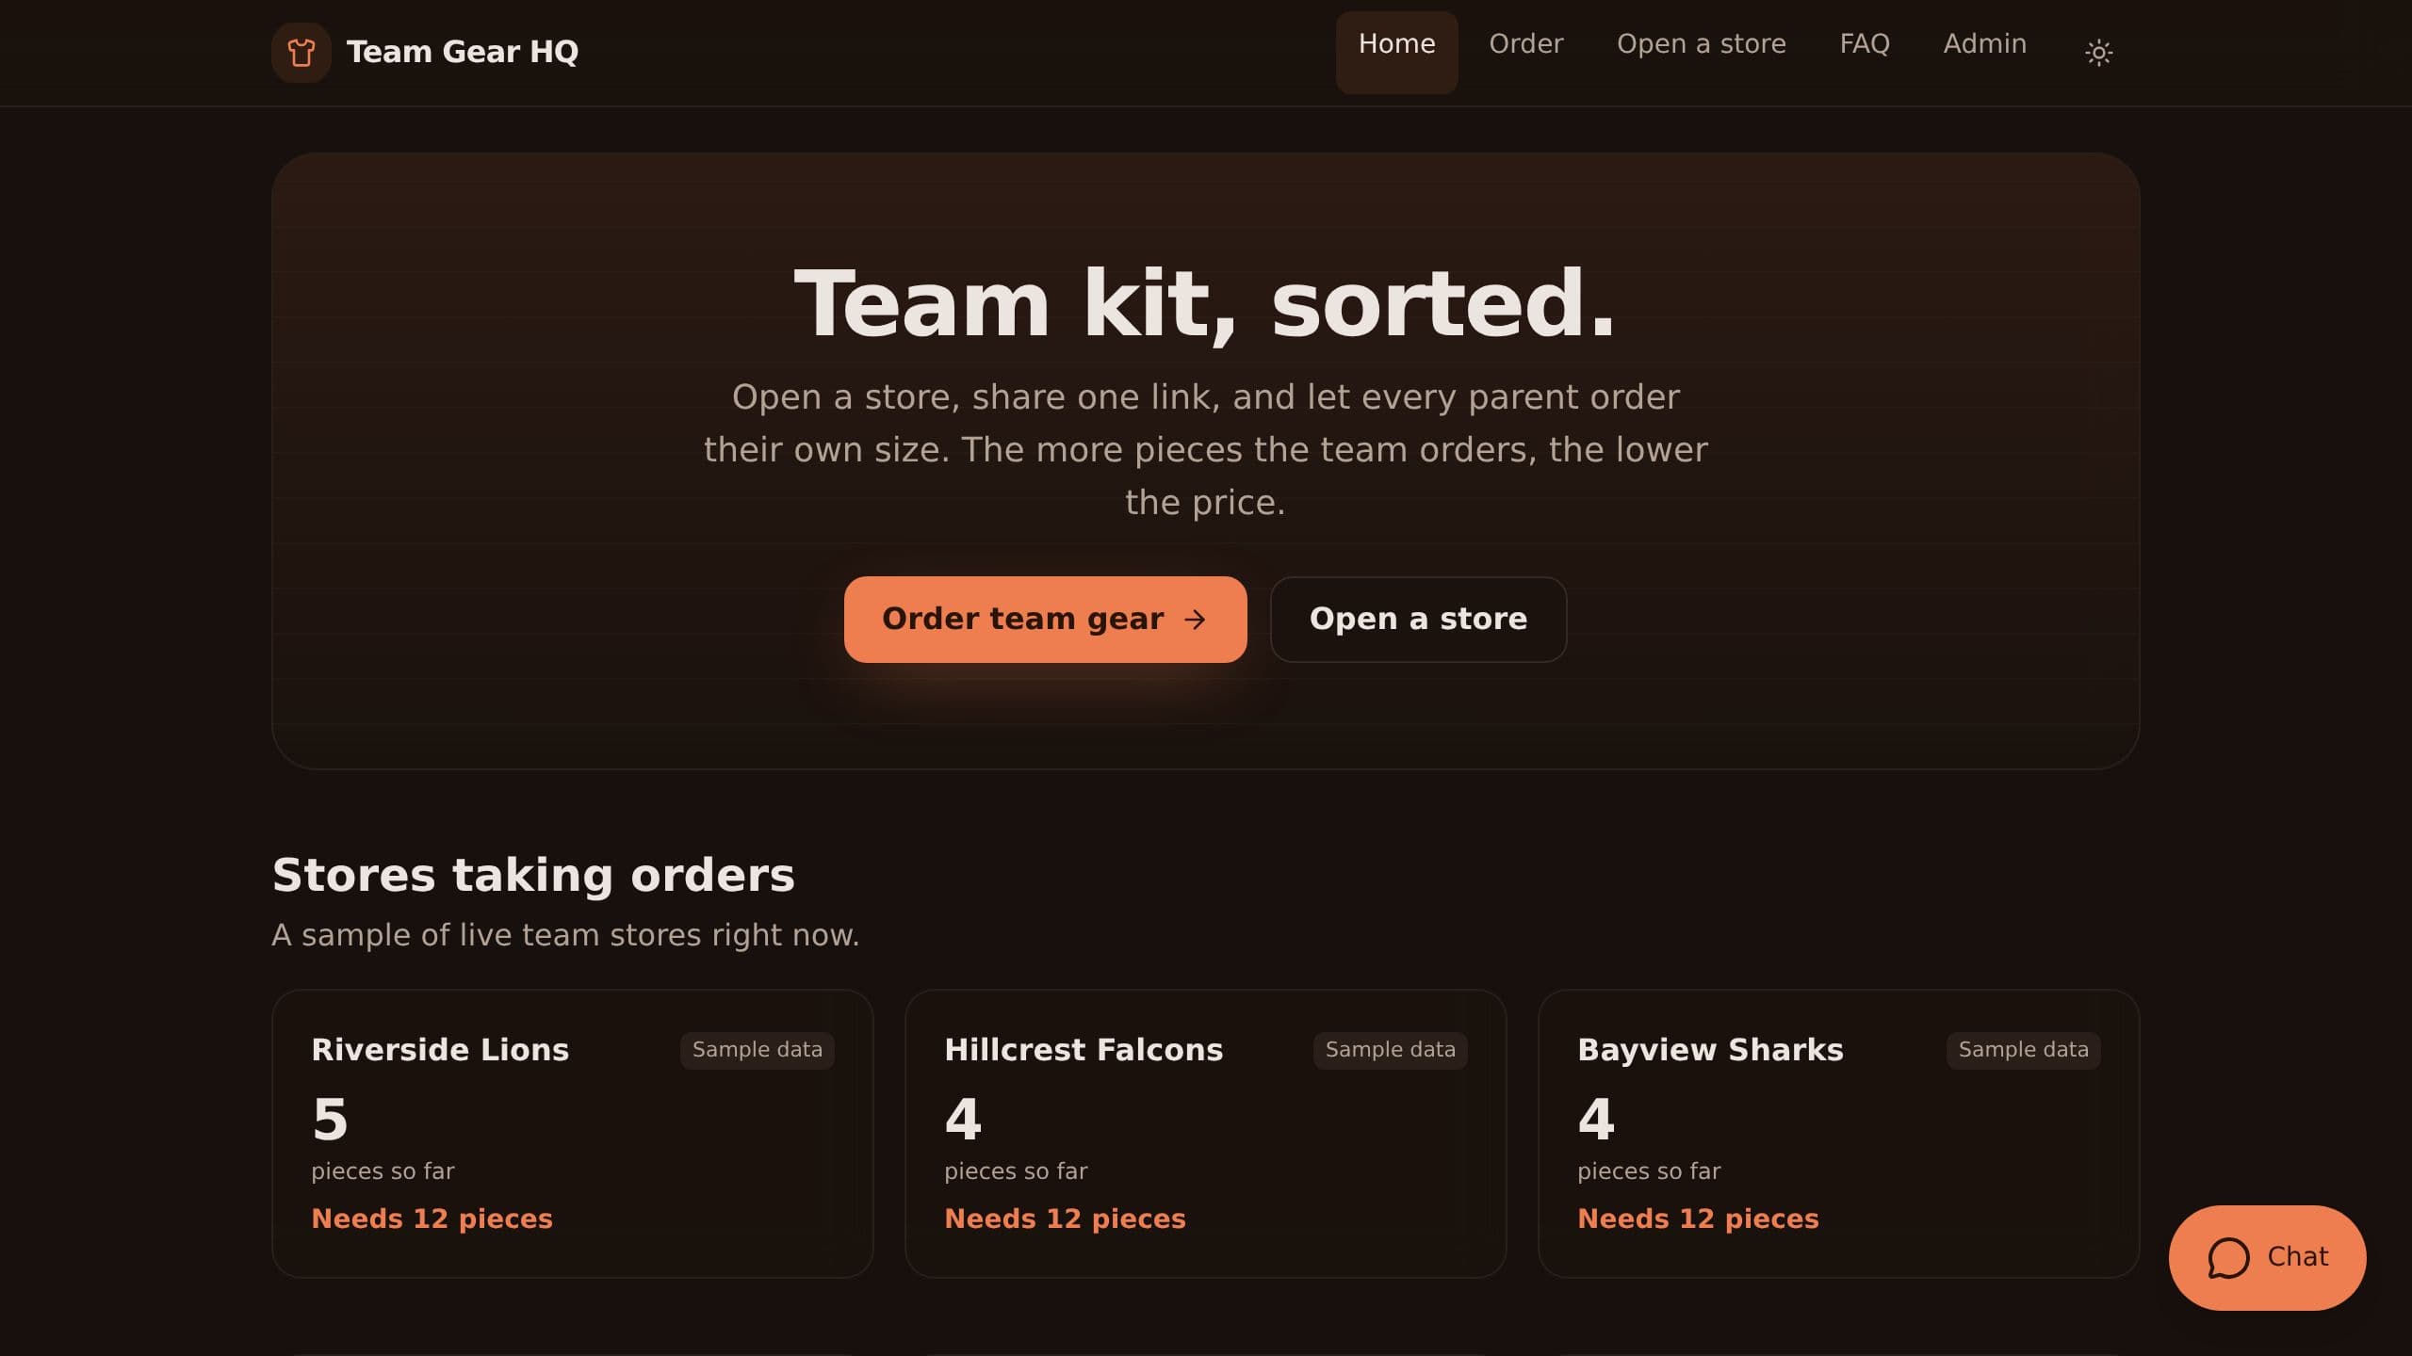Click the arrow icon in Order team gear
The image size is (2412, 1356).
pyautogui.click(x=1195, y=619)
